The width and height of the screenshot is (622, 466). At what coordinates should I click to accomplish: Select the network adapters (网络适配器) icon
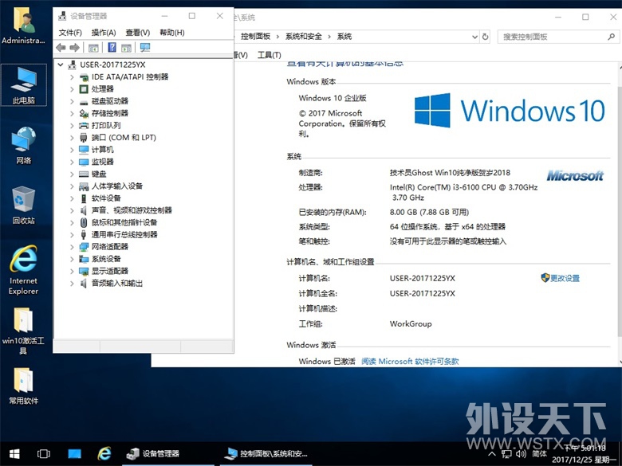pyautogui.click(x=84, y=247)
